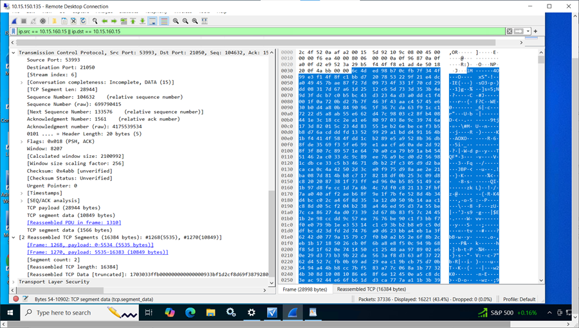Open capture options dialog
This screenshot has width=579, height=328.
pos(43,21)
